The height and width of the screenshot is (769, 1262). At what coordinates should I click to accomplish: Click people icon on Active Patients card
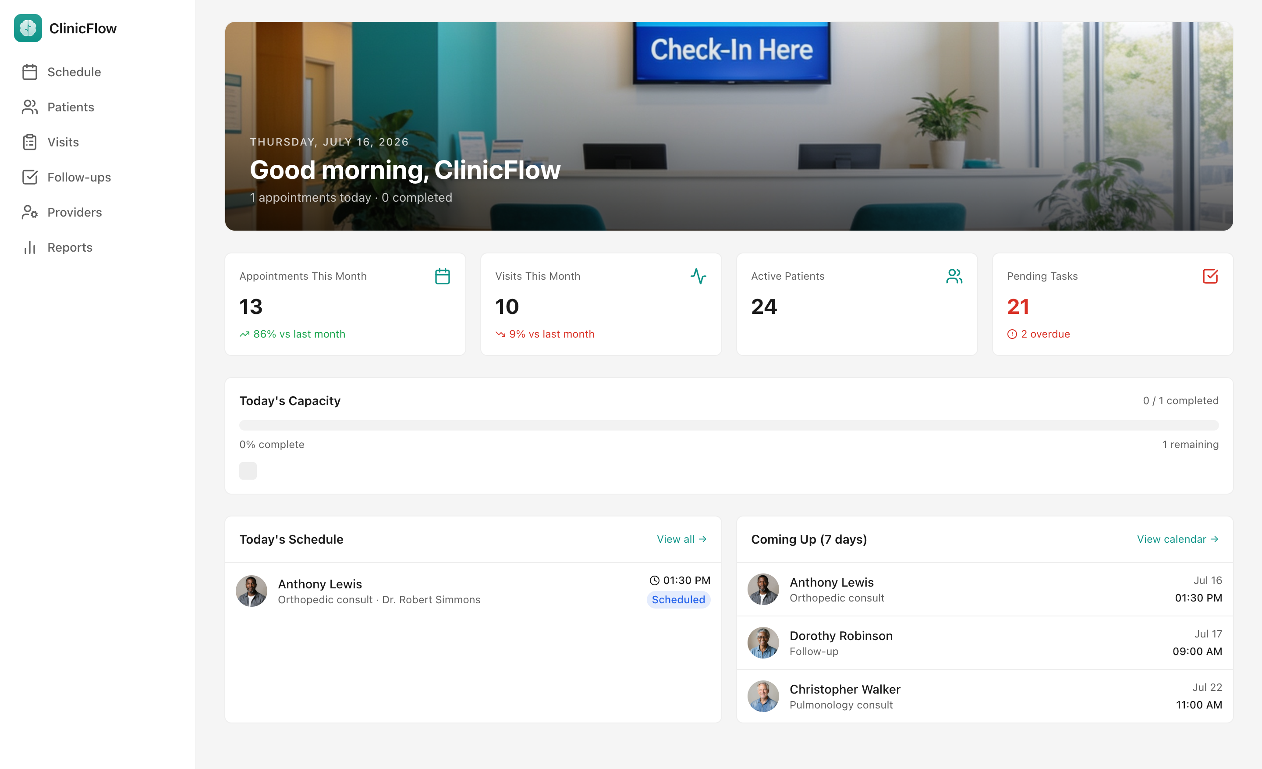[x=954, y=276]
